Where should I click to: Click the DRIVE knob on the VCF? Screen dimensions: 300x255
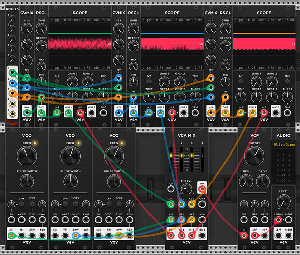[x=263, y=181]
